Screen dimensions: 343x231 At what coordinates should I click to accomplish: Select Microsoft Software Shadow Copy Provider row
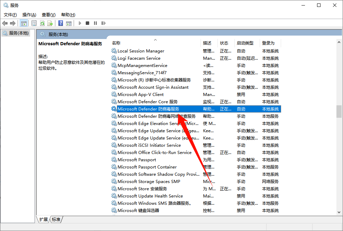[x=196, y=174]
